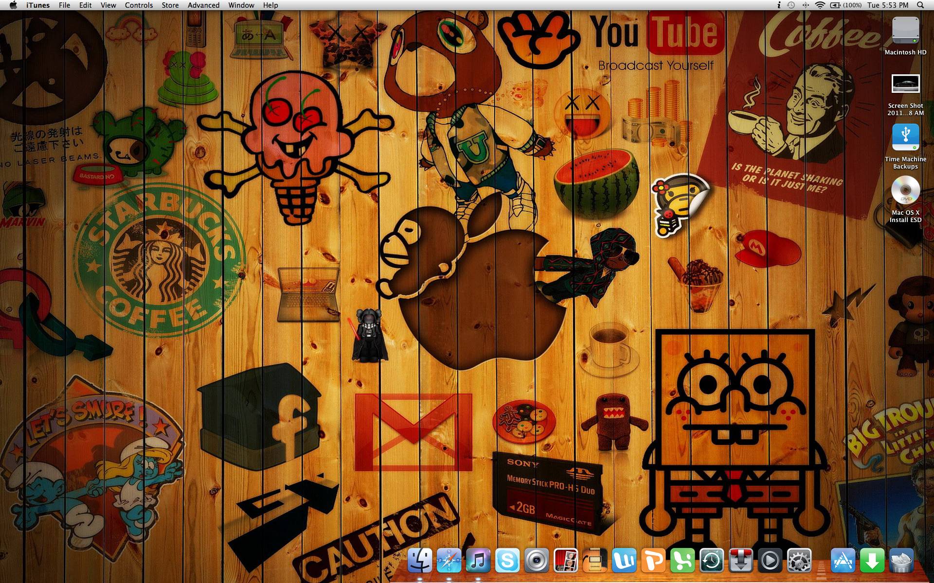The height and width of the screenshot is (583, 934).
Task: Open the media player Dock icon
Action: (x=770, y=561)
